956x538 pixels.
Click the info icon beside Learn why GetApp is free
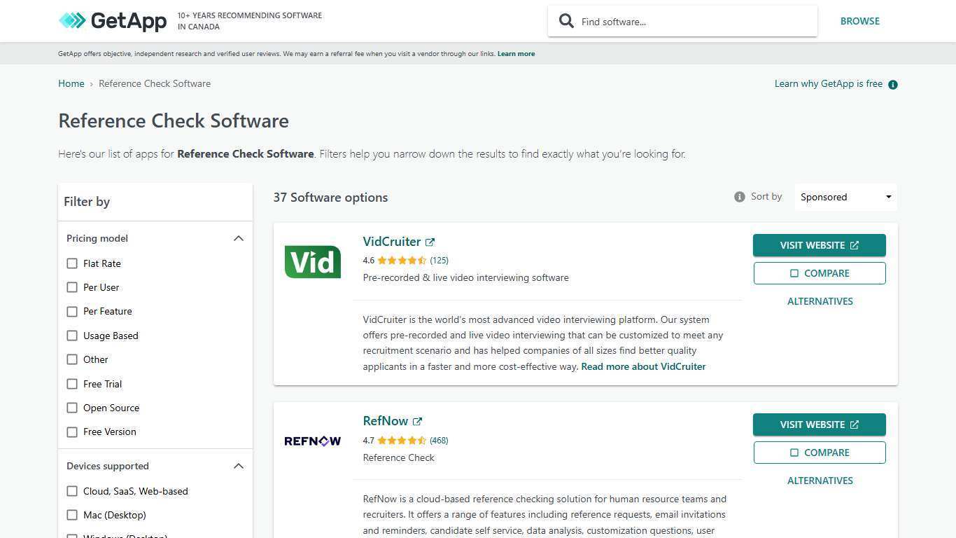pyautogui.click(x=892, y=84)
